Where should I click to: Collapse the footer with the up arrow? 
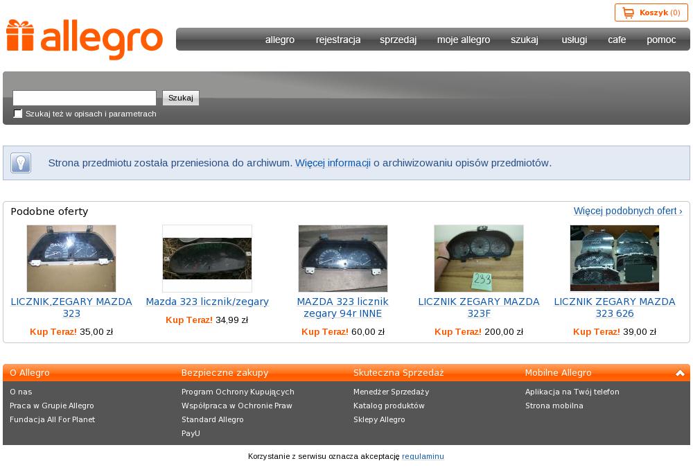[x=680, y=373]
